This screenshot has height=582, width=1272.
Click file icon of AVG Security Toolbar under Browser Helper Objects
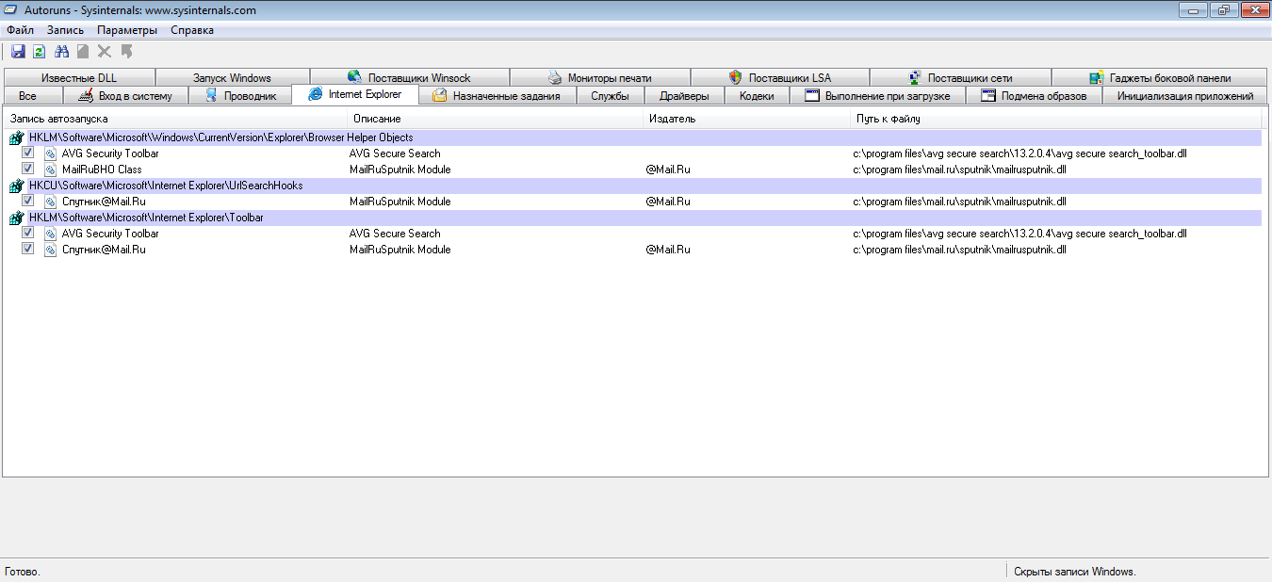click(x=51, y=154)
